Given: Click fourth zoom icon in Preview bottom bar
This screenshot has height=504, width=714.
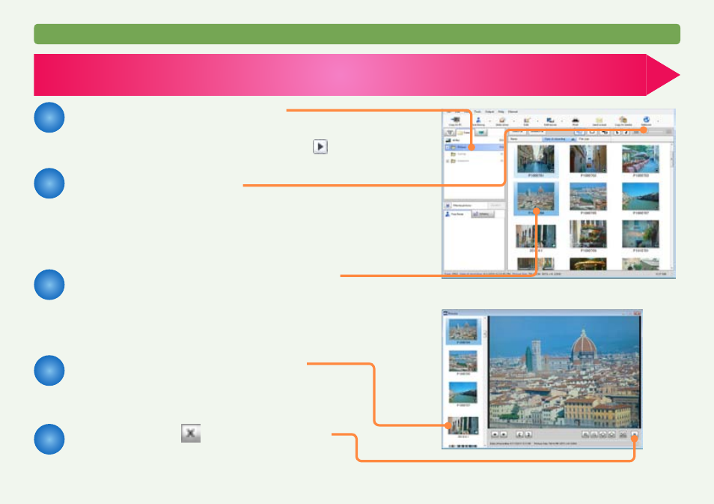Looking at the screenshot, I should click(611, 434).
